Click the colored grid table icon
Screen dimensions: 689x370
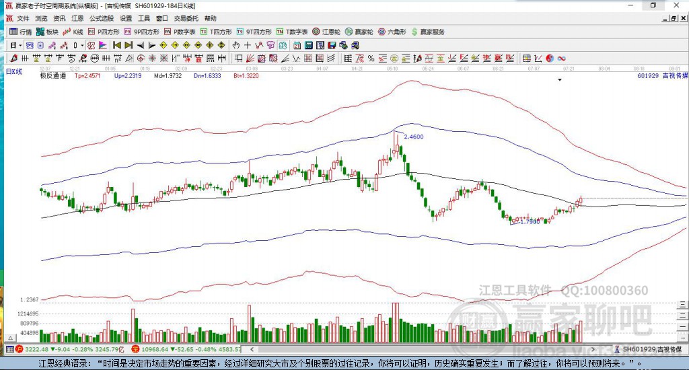[526, 58]
